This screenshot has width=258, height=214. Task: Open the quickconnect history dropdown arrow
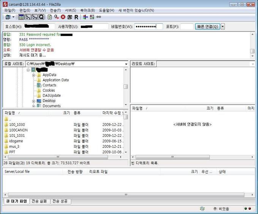[x=223, y=27]
